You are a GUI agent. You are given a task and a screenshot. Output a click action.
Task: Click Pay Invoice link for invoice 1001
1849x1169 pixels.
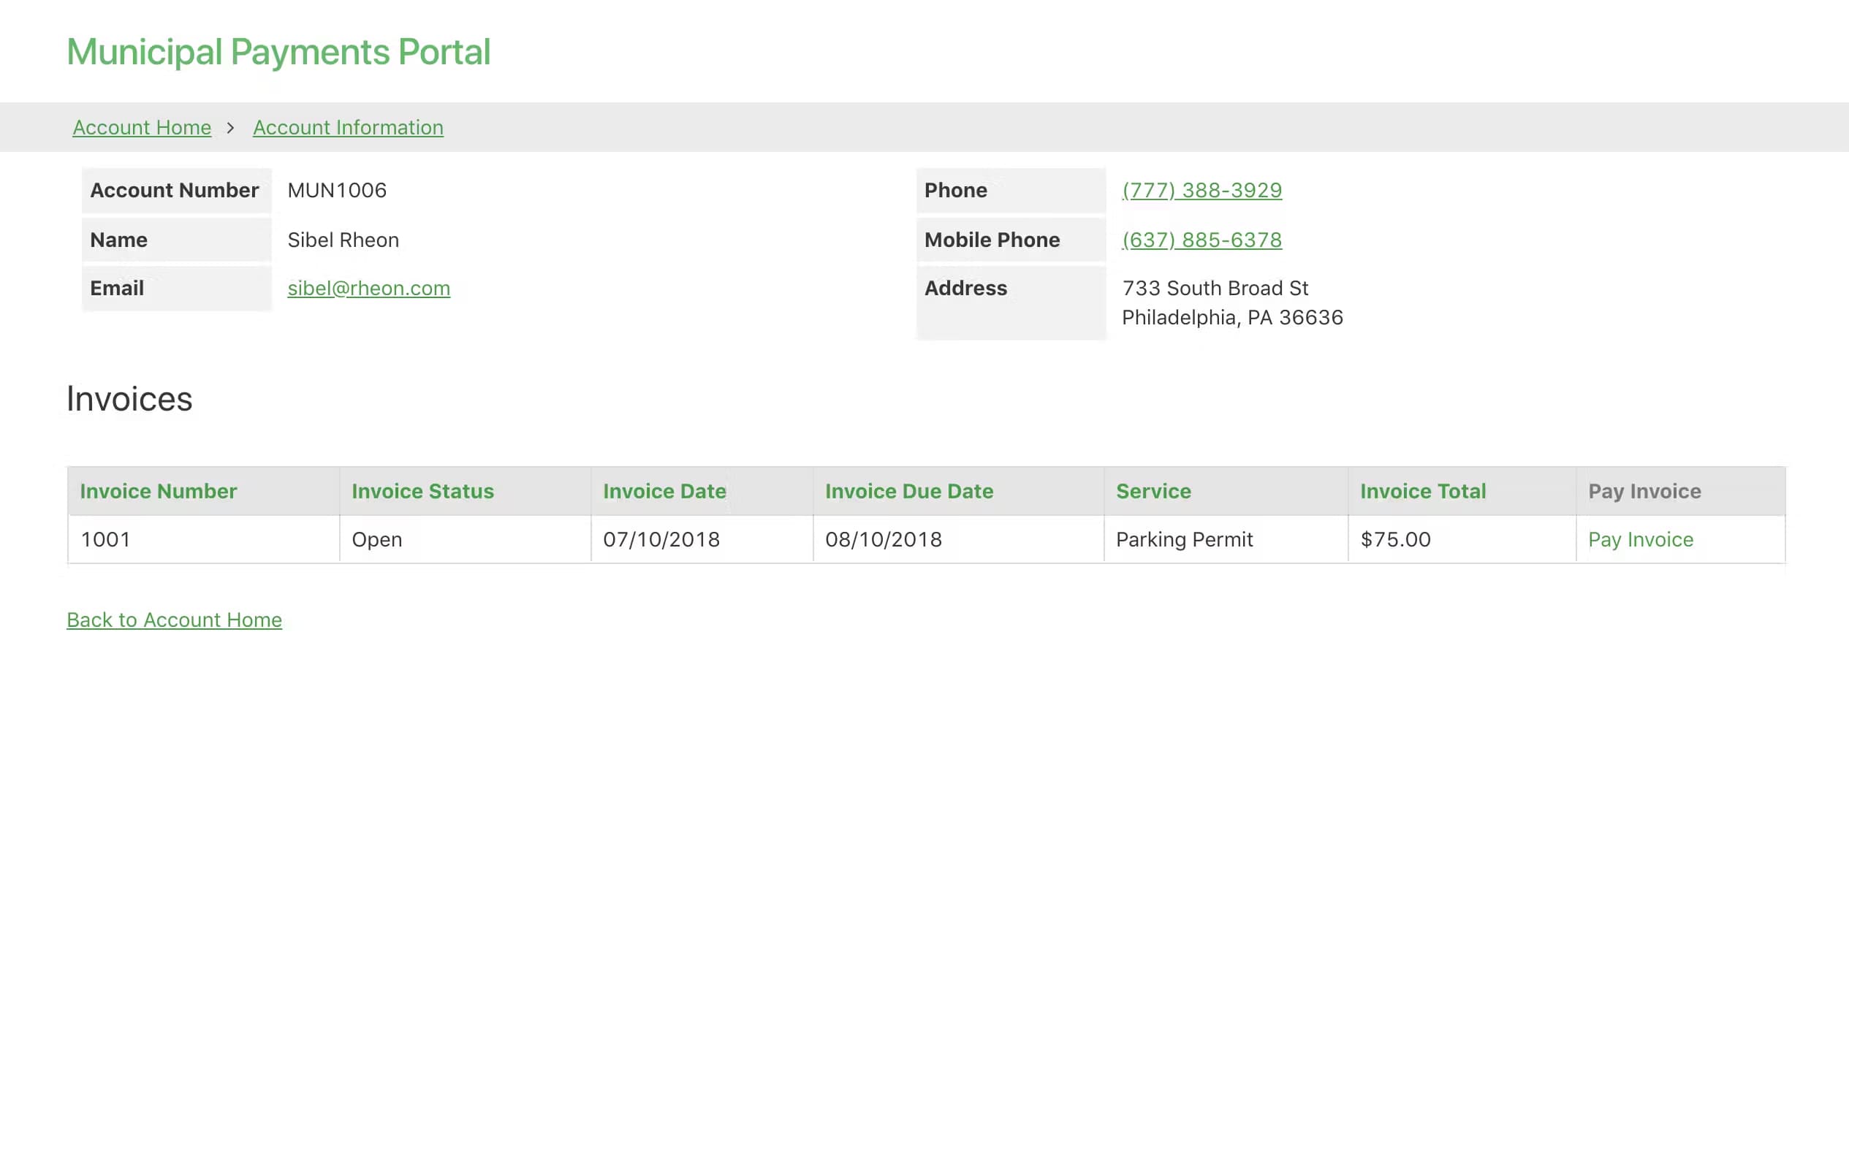[1640, 540]
